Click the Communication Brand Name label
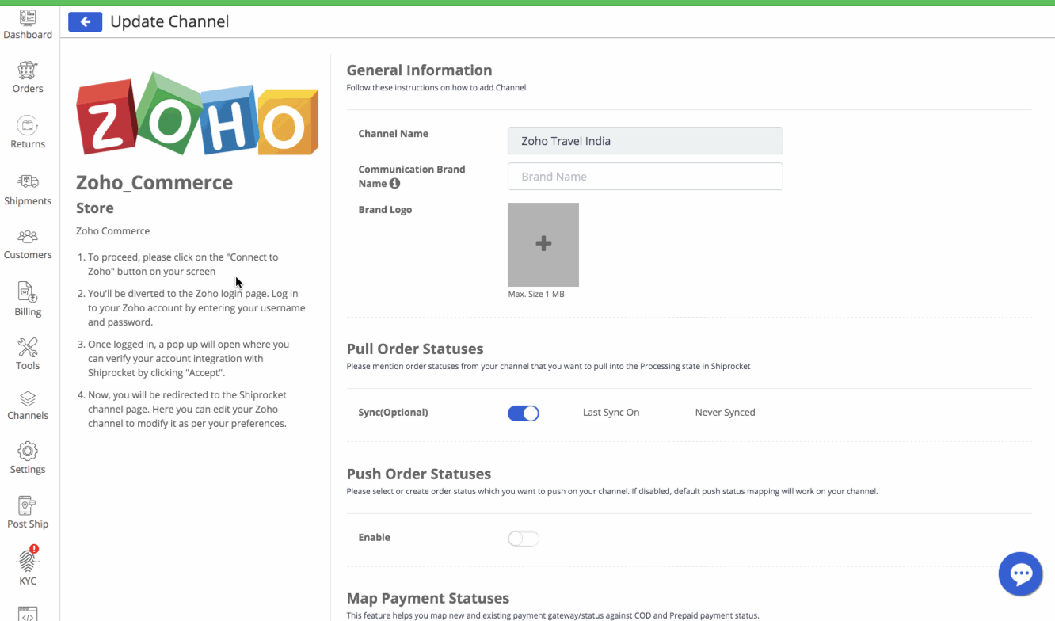This screenshot has width=1055, height=621. pyautogui.click(x=411, y=177)
